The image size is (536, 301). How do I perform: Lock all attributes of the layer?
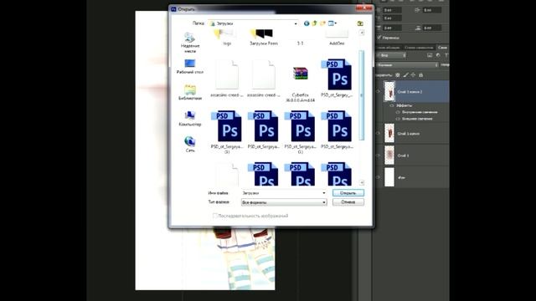pyautogui.click(x=420, y=74)
